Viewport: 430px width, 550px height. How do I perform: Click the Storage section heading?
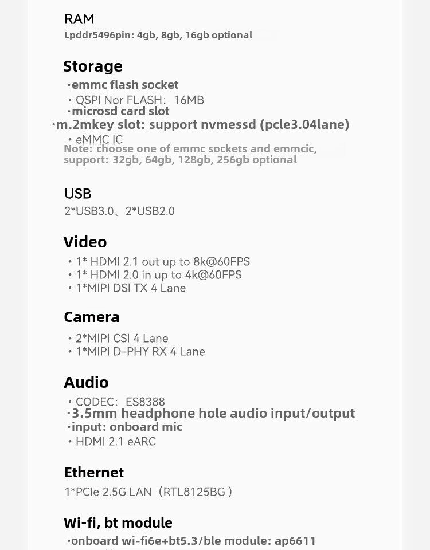point(92,66)
